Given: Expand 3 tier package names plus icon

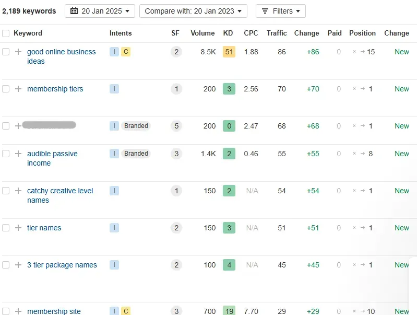Looking at the screenshot, I should pos(18,265).
